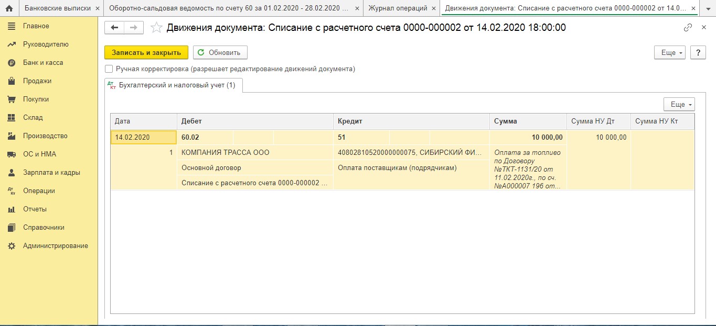Click the Зарплата и кадры person icon

(x=12, y=173)
